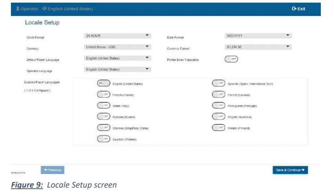
Task: Expand the Default Player Language dropdown
Action: [117, 59]
